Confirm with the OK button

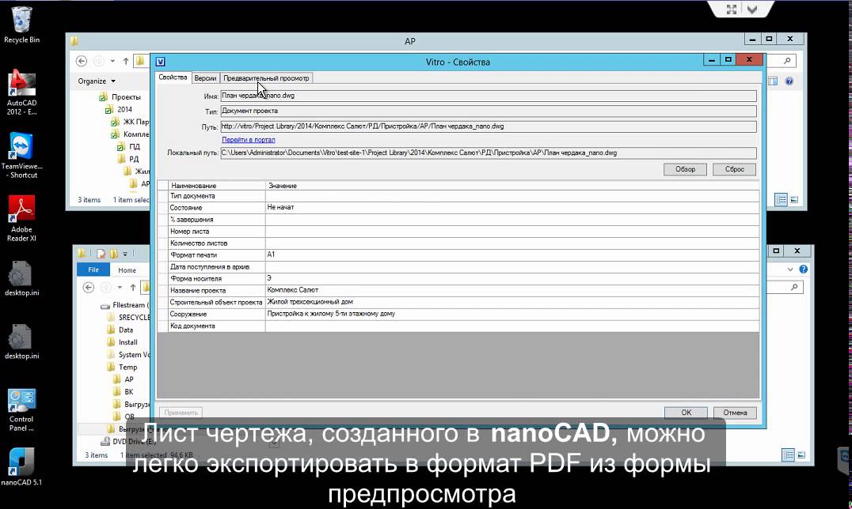[686, 413]
